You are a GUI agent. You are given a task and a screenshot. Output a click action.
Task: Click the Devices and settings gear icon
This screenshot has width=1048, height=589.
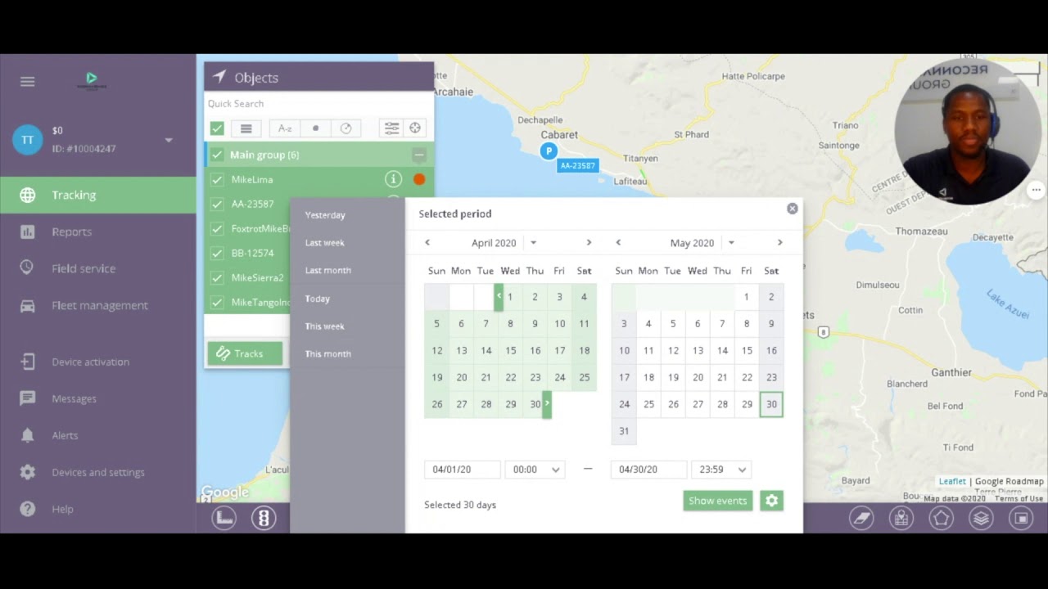(27, 472)
